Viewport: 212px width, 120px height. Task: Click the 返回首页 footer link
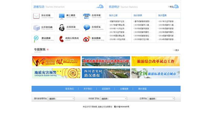[x=106, y=89]
